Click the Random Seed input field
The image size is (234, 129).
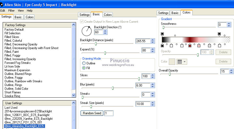coord(109,113)
